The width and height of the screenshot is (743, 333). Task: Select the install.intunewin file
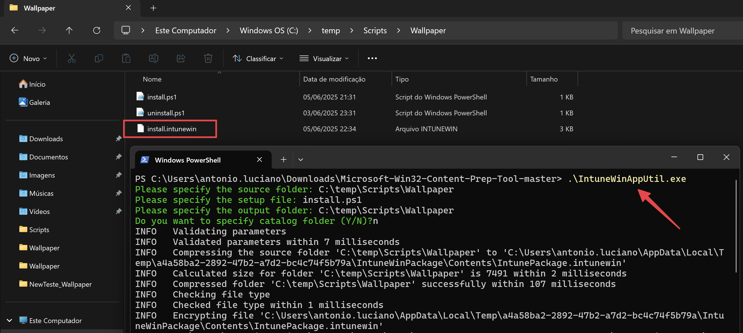tap(172, 129)
